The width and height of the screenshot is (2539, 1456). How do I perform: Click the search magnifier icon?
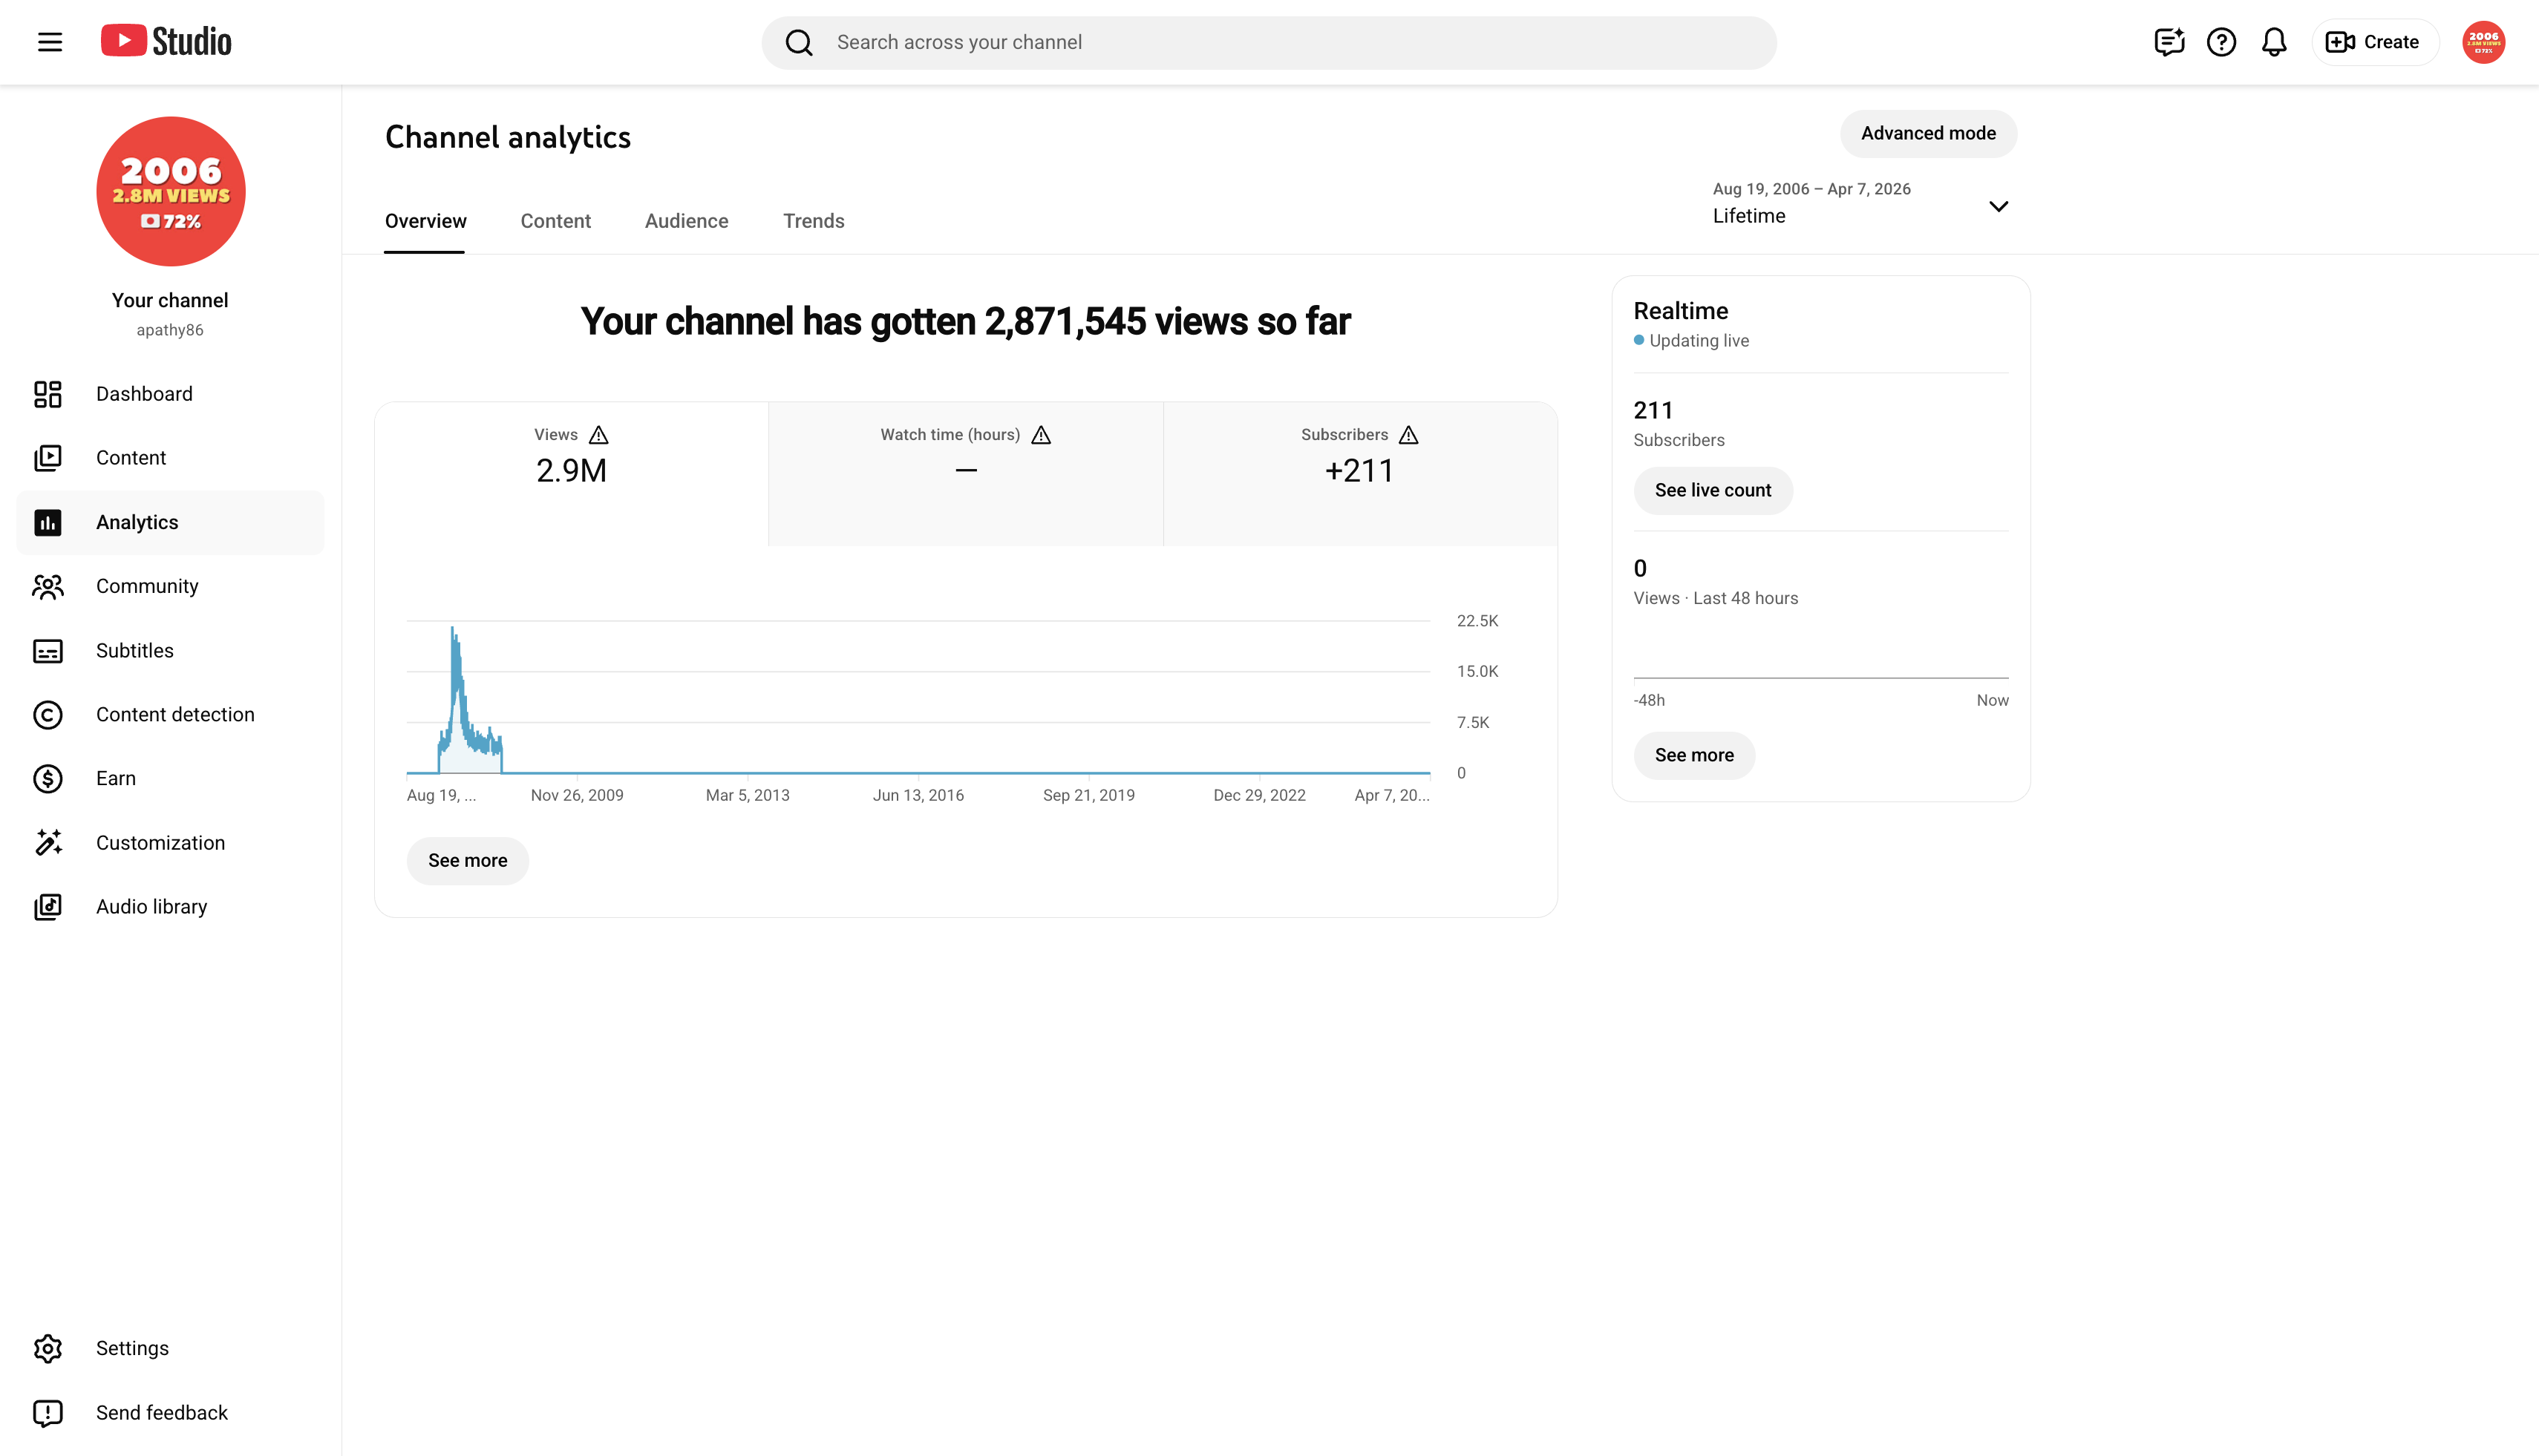pyautogui.click(x=798, y=42)
